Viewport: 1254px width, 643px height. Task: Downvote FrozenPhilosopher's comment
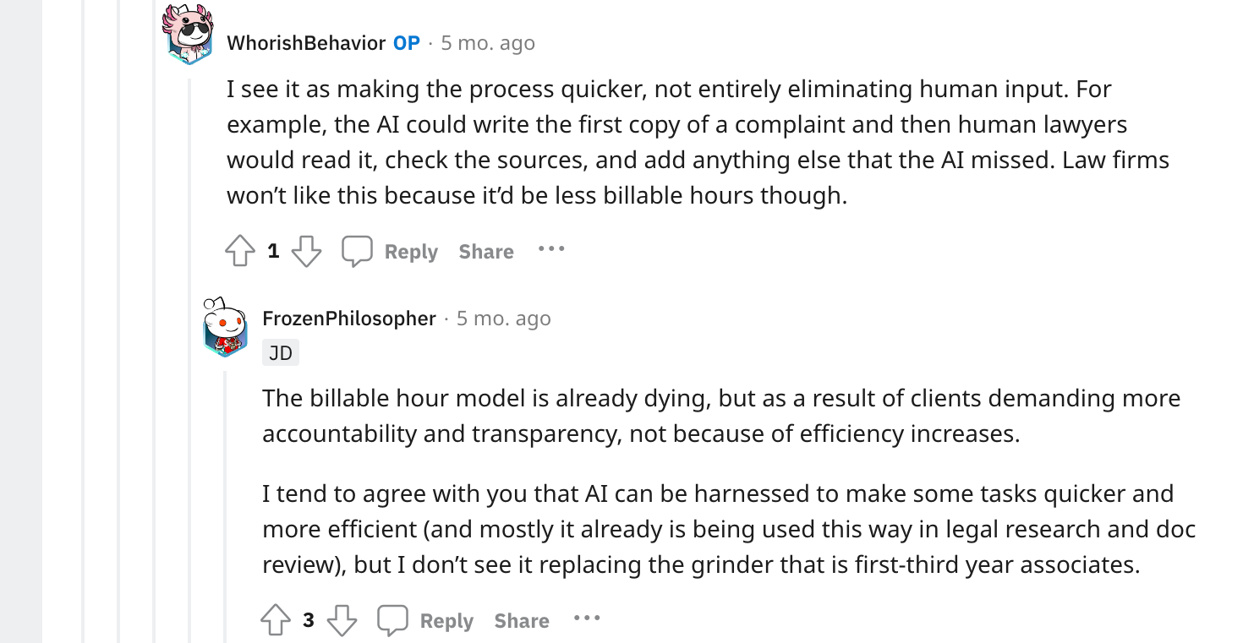(x=342, y=620)
